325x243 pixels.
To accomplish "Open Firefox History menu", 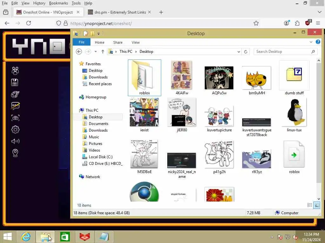I will (x=39, y=3).
